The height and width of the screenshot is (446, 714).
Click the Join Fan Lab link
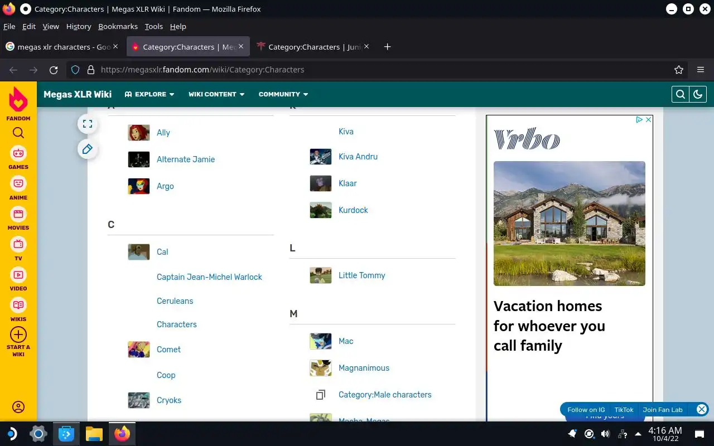(663, 410)
